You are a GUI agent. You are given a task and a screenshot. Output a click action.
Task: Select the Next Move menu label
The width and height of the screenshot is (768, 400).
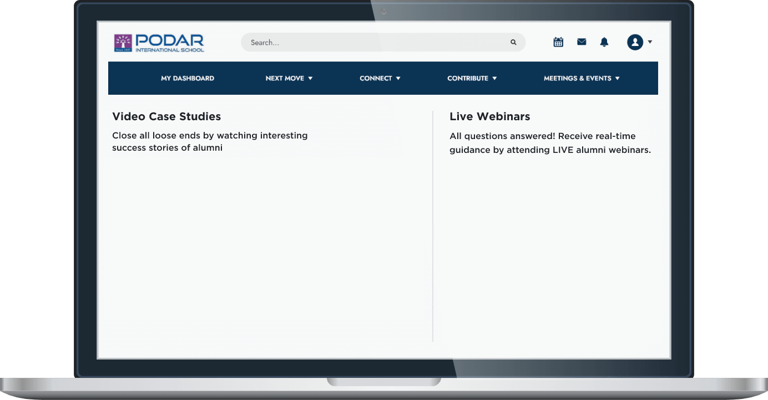[x=285, y=78]
